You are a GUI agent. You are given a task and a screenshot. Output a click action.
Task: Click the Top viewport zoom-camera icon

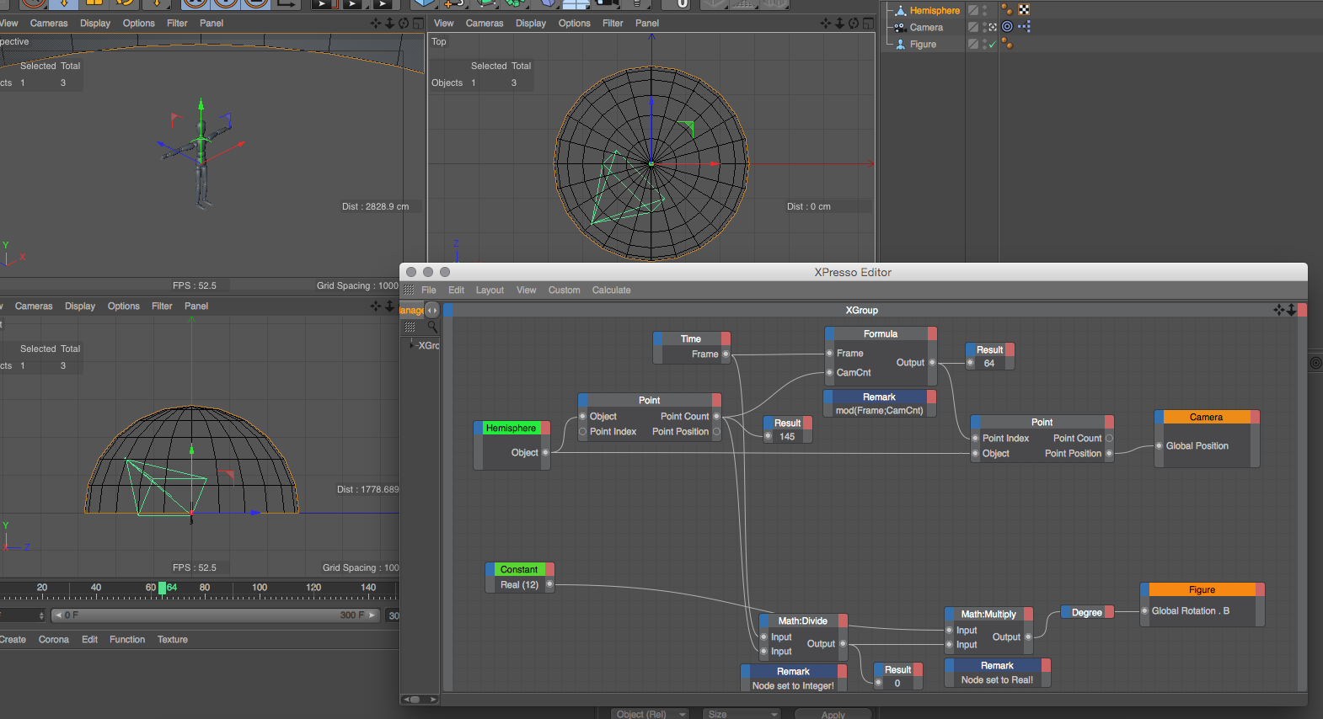tap(839, 24)
